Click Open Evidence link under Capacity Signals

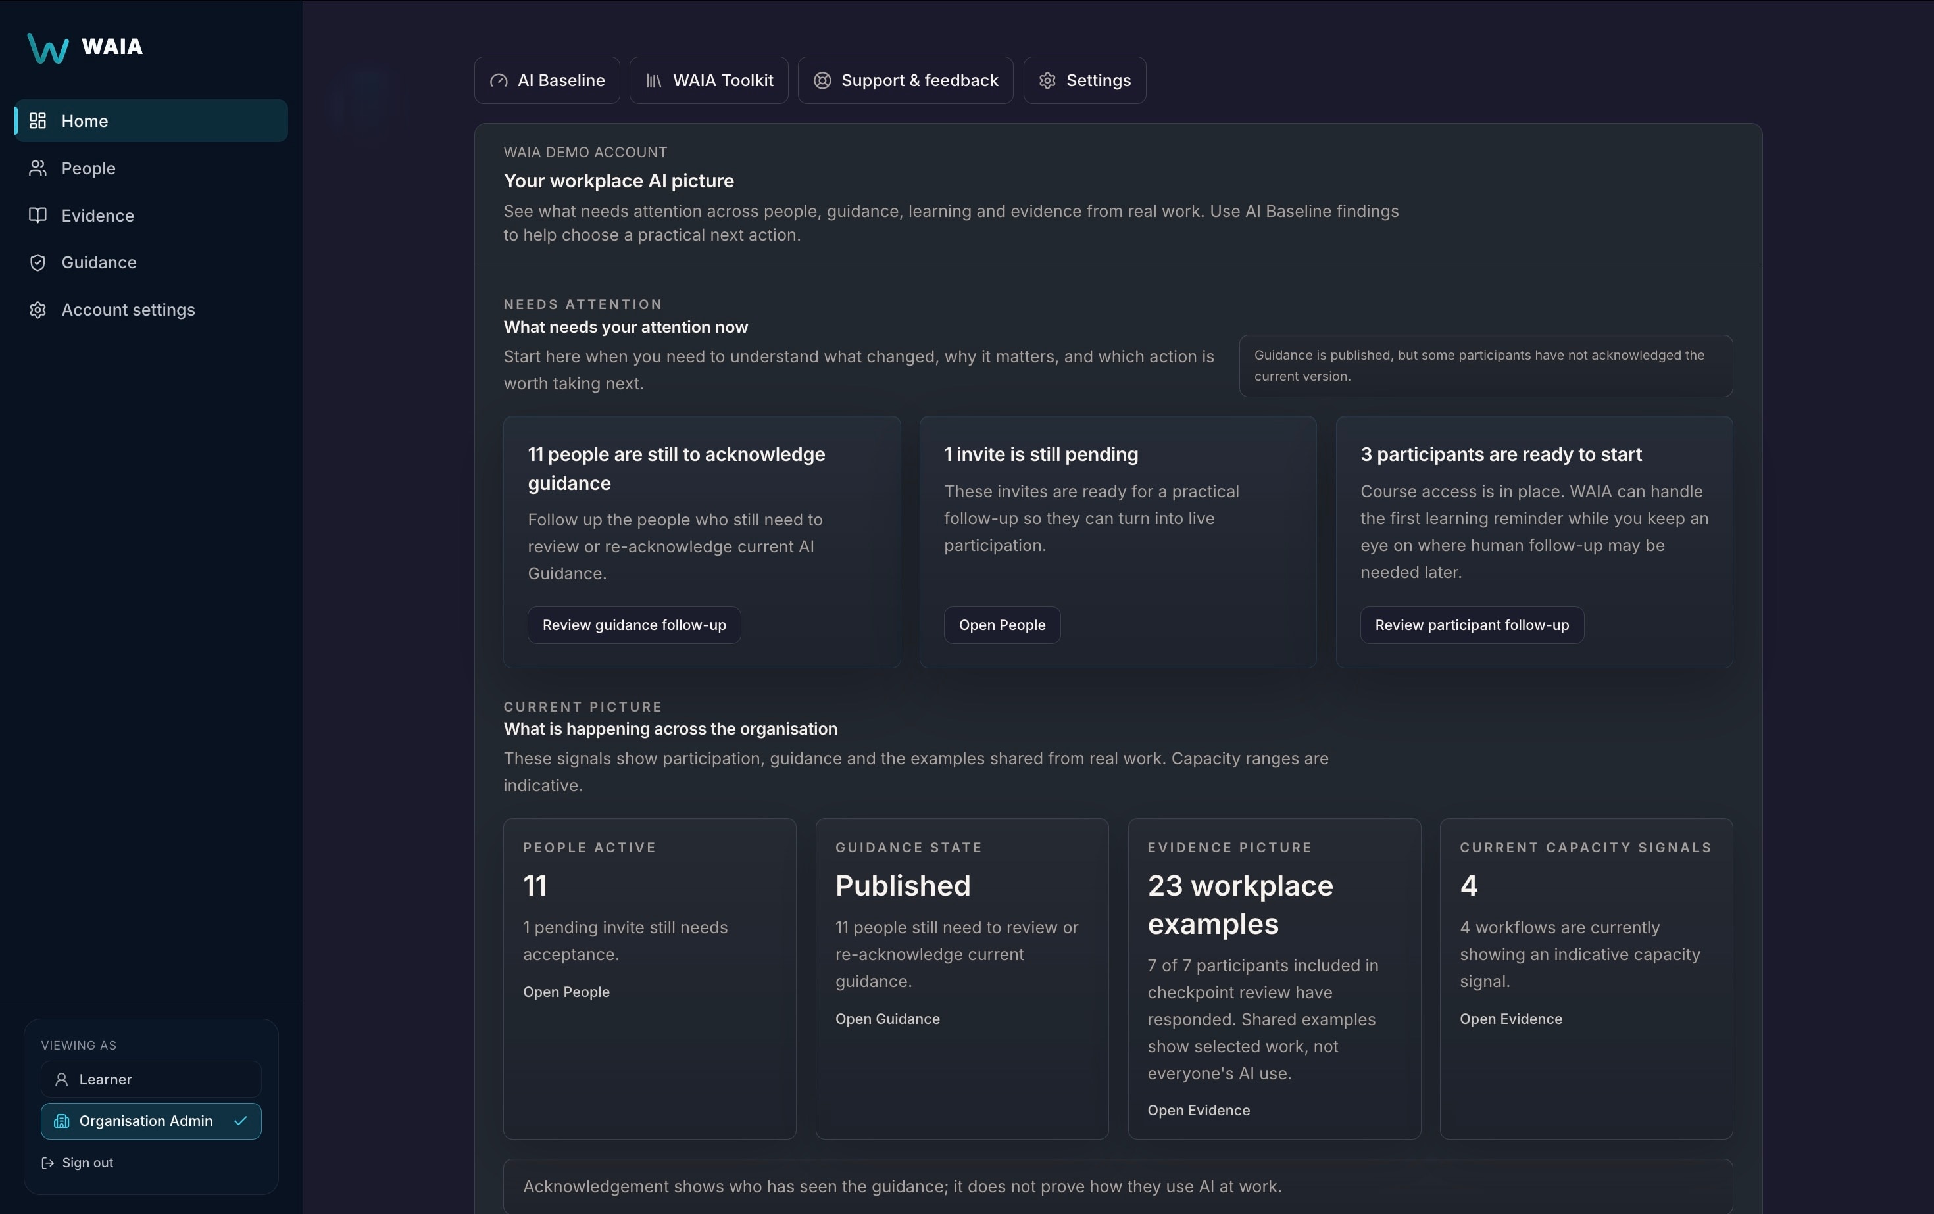(x=1511, y=1019)
